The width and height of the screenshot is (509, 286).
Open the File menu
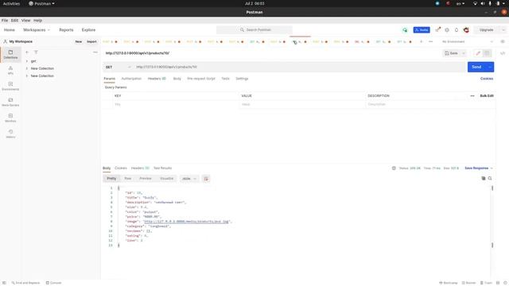tap(5, 21)
